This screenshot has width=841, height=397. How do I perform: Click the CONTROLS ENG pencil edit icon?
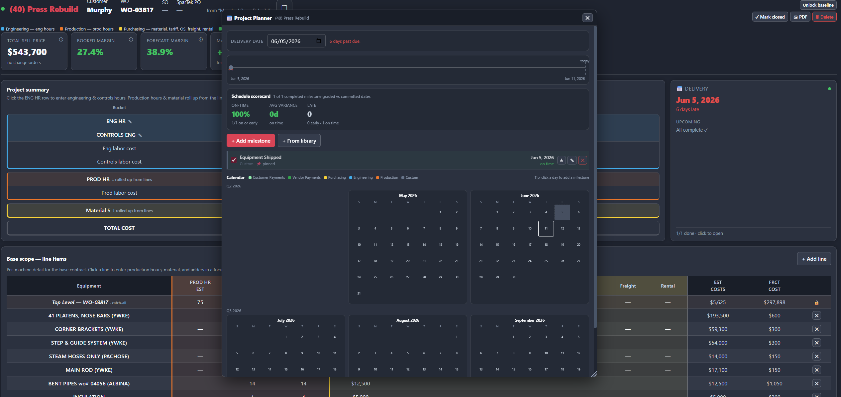coord(140,135)
